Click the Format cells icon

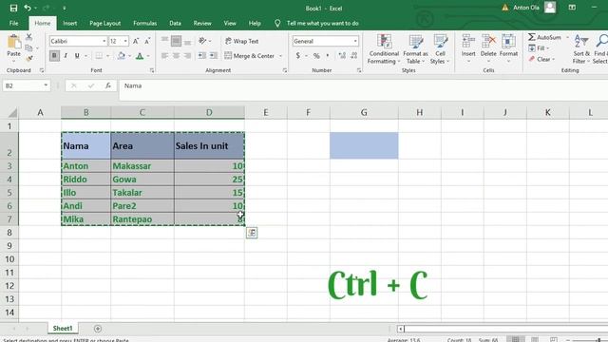pyautogui.click(x=508, y=41)
